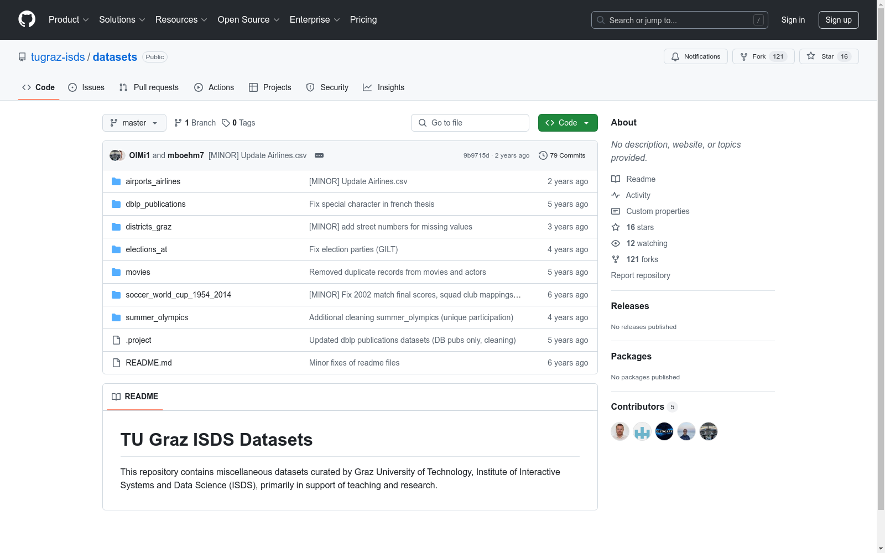Click the Custom properties icon
885x553 pixels.
pos(616,211)
